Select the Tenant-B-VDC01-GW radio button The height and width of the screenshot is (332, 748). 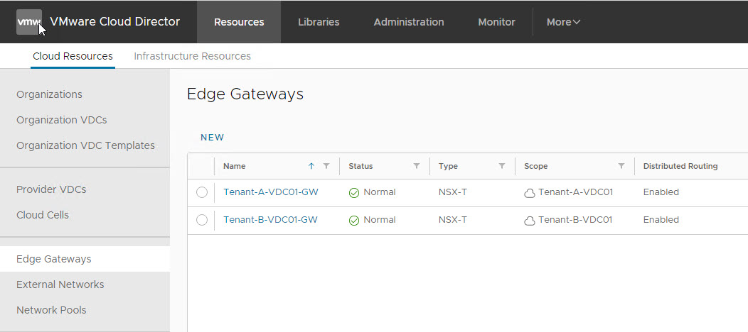(202, 220)
